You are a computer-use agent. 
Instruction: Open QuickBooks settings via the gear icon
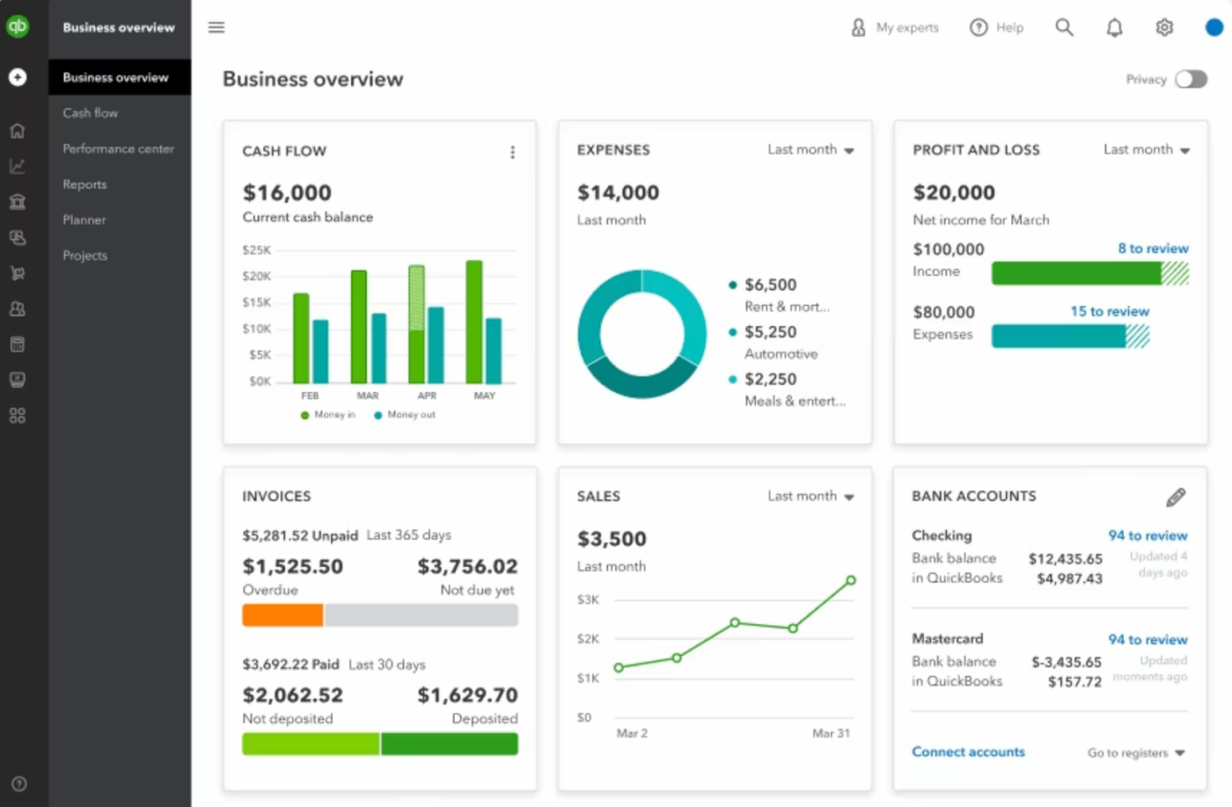click(x=1163, y=27)
